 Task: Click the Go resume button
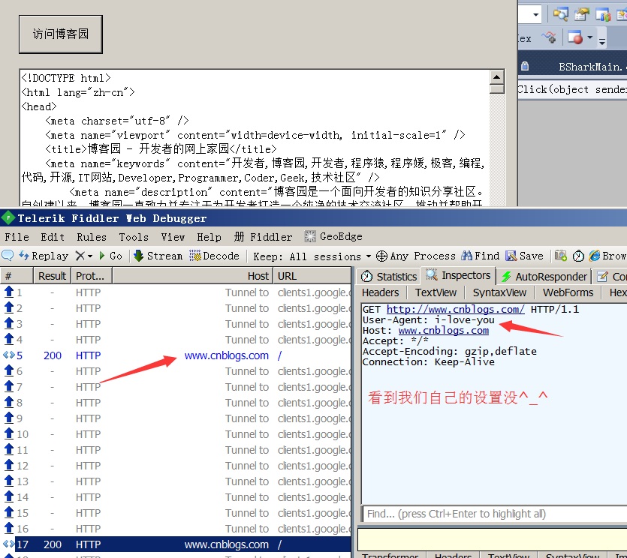(x=110, y=256)
